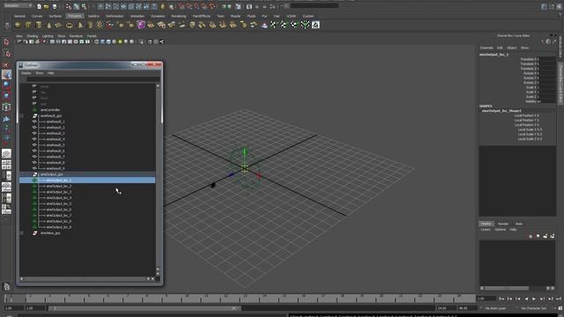Click the Save Scene icon

[55, 6]
